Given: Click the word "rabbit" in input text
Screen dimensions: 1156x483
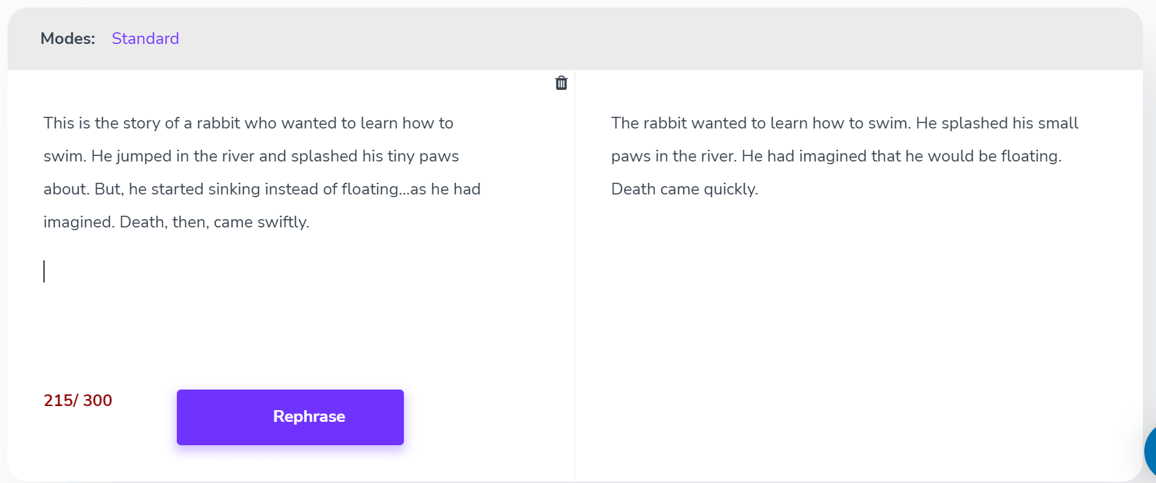Looking at the screenshot, I should tap(218, 123).
